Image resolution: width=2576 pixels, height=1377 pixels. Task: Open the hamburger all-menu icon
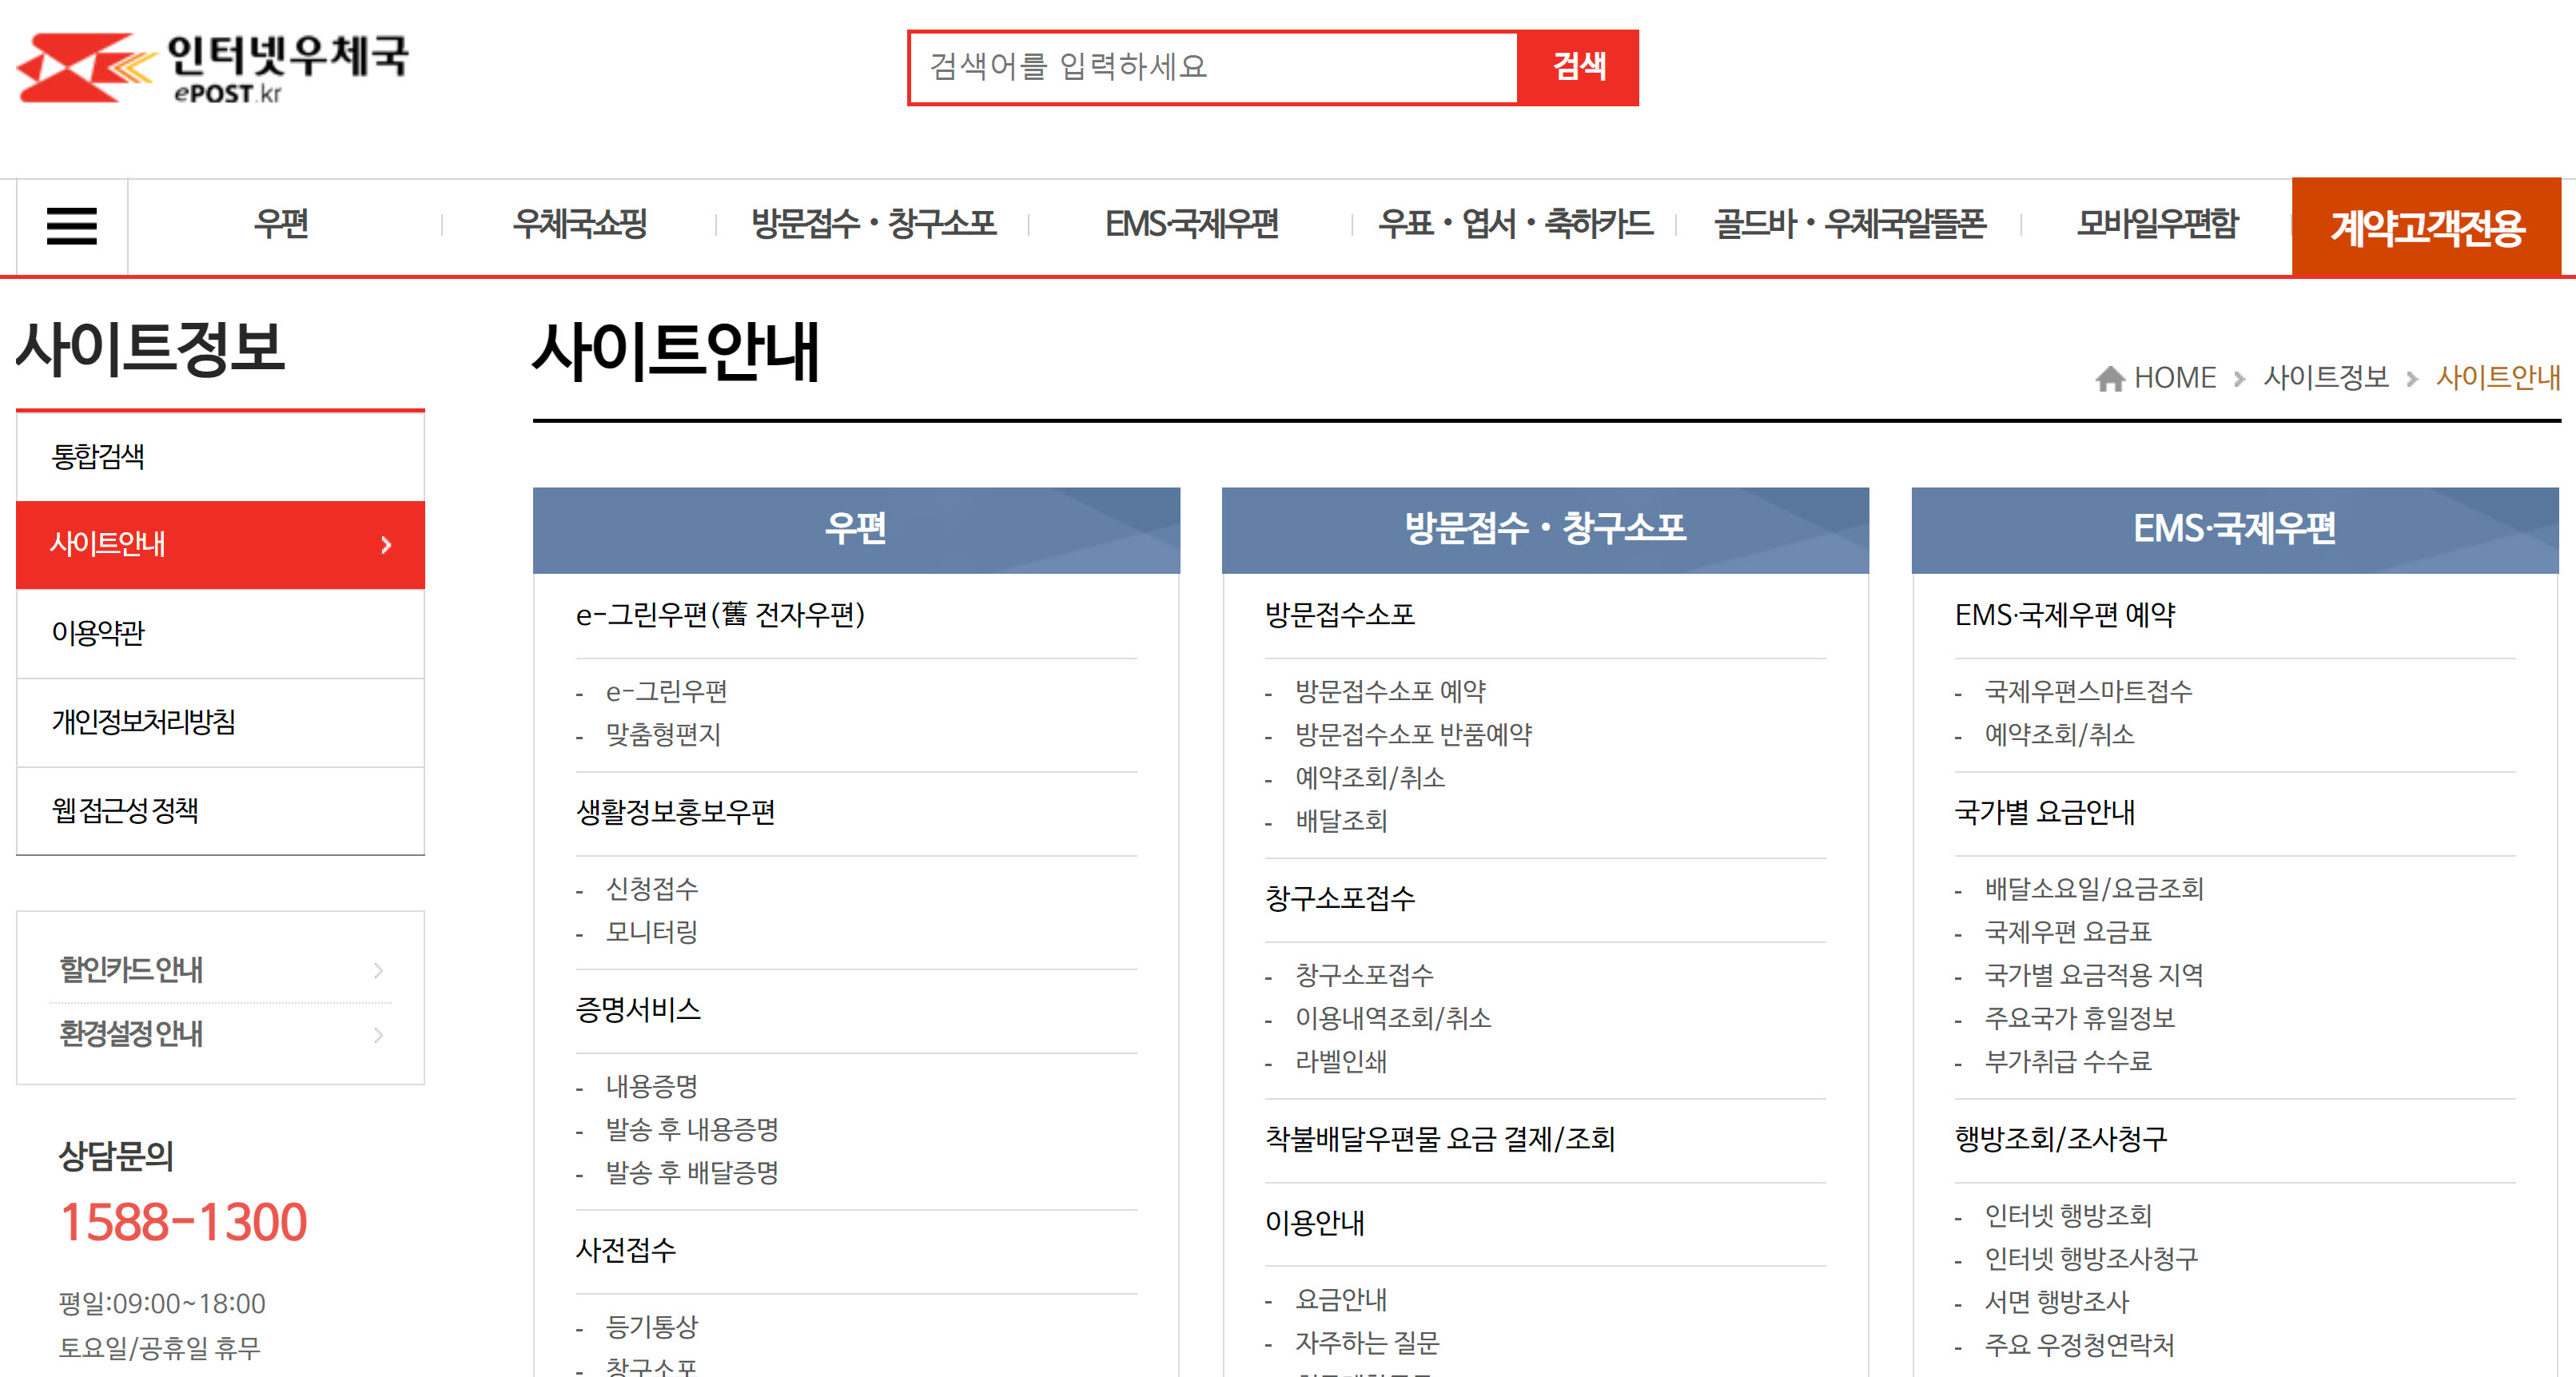click(71, 226)
